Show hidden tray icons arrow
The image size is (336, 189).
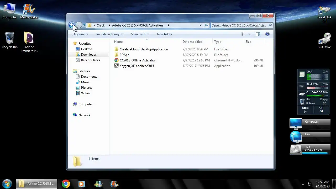pos(303,184)
